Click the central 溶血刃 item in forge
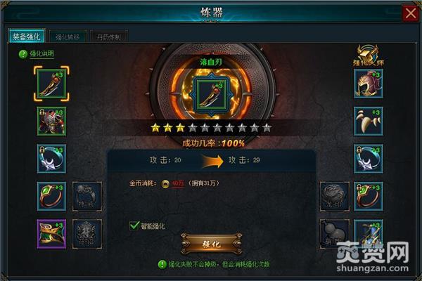422x281 pixels. [x=211, y=94]
